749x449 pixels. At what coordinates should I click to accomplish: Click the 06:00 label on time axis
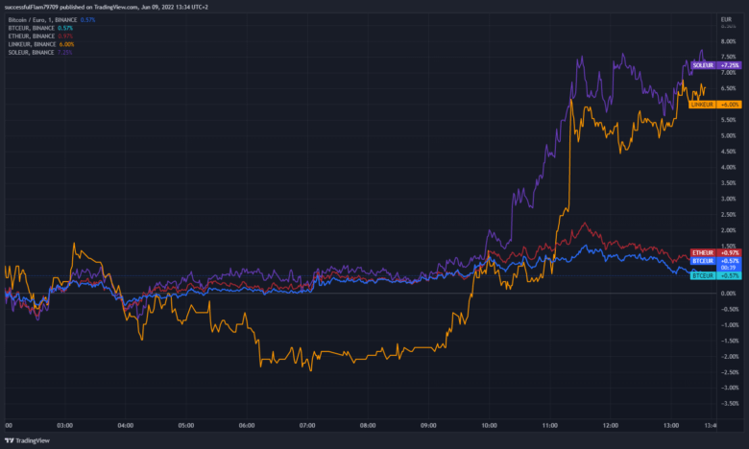point(247,426)
